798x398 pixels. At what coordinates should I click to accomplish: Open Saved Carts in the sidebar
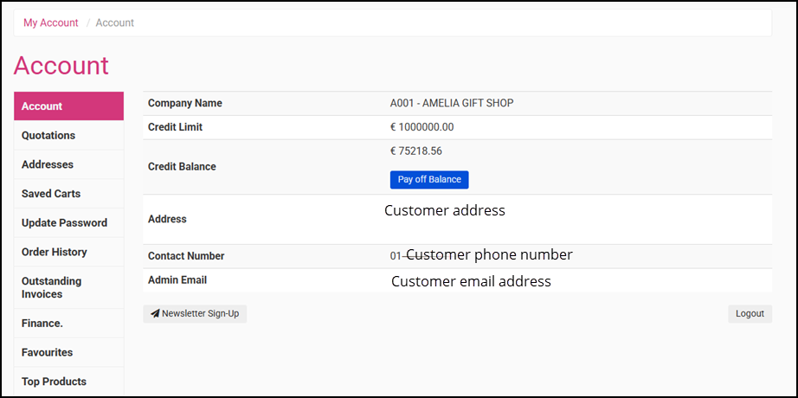[51, 194]
